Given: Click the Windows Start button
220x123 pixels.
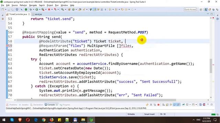Looking at the screenshot, I should point(4,120).
